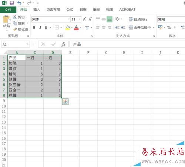Apply the red font color A

click(x=76, y=27)
